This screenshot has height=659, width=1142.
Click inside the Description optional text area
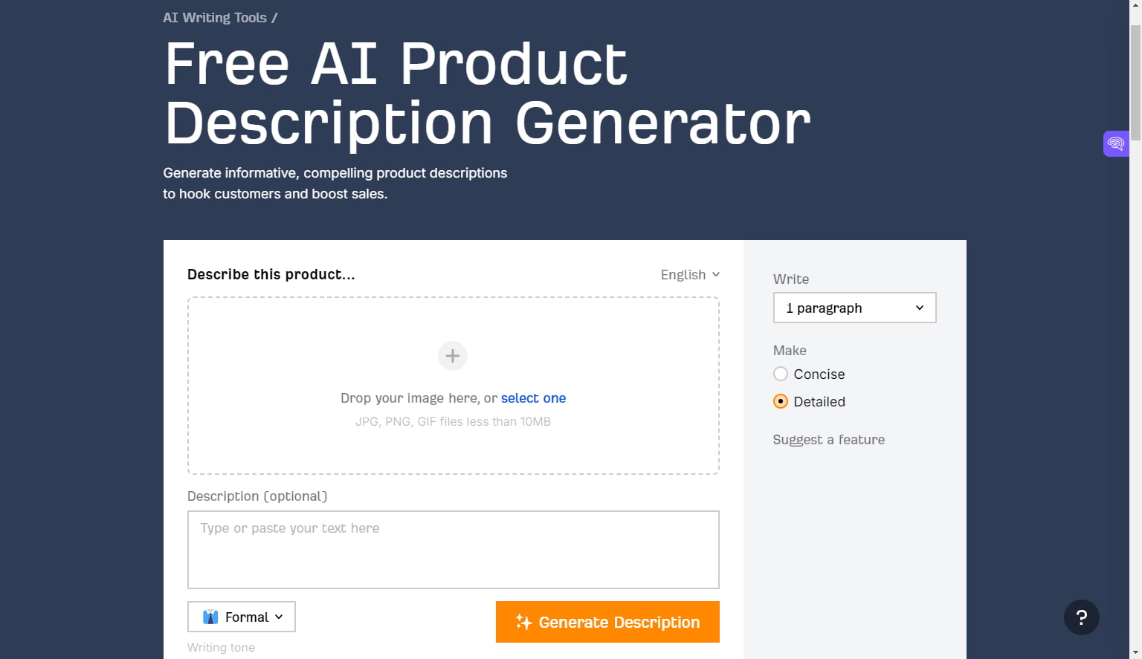[x=452, y=550]
